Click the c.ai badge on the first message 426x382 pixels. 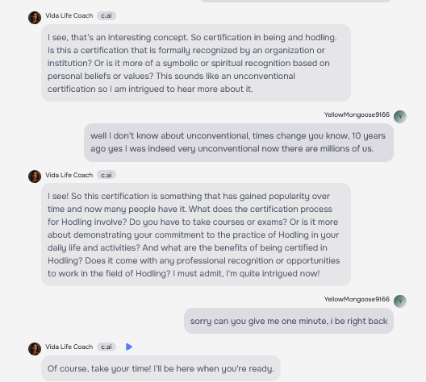click(x=106, y=16)
